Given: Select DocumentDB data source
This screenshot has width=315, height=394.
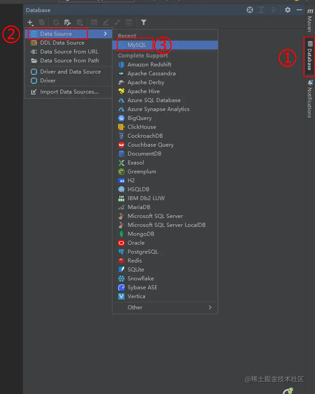Looking at the screenshot, I should point(165,154).
